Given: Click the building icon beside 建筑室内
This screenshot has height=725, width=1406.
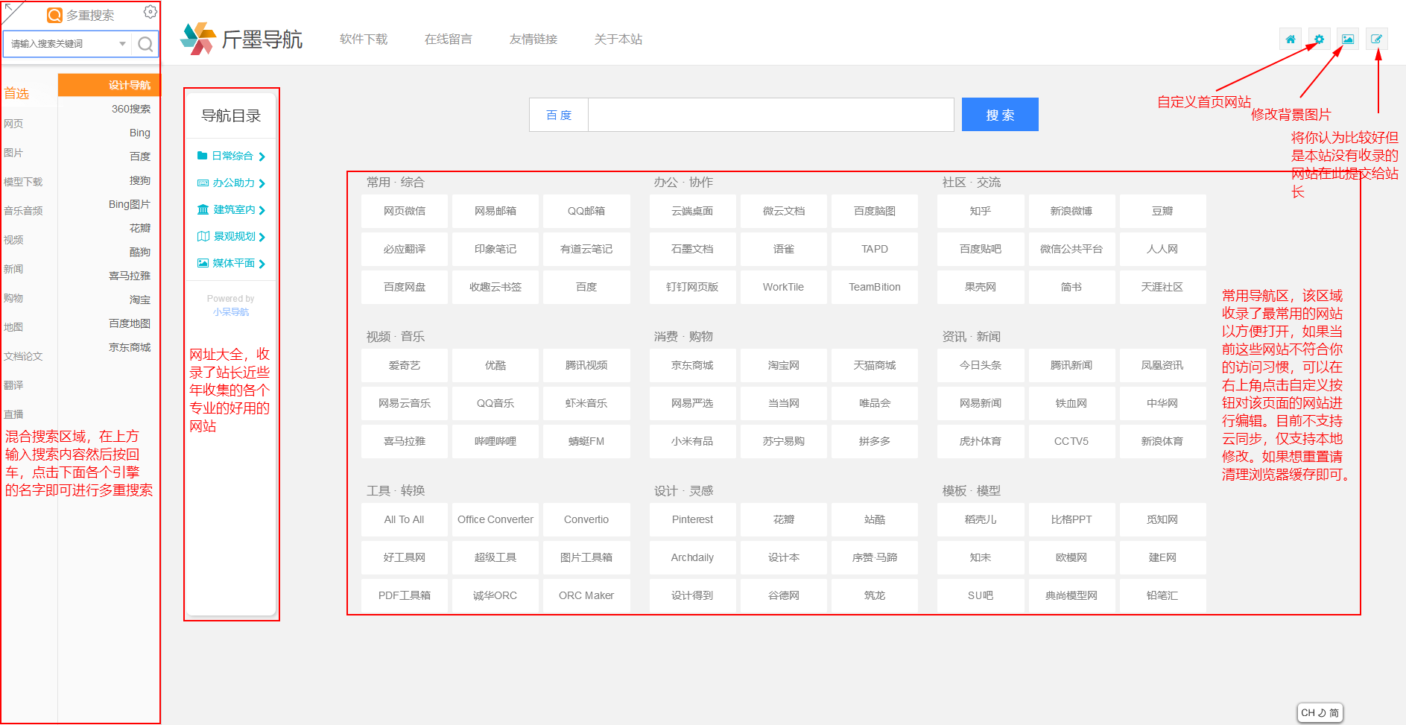Looking at the screenshot, I should [203, 209].
